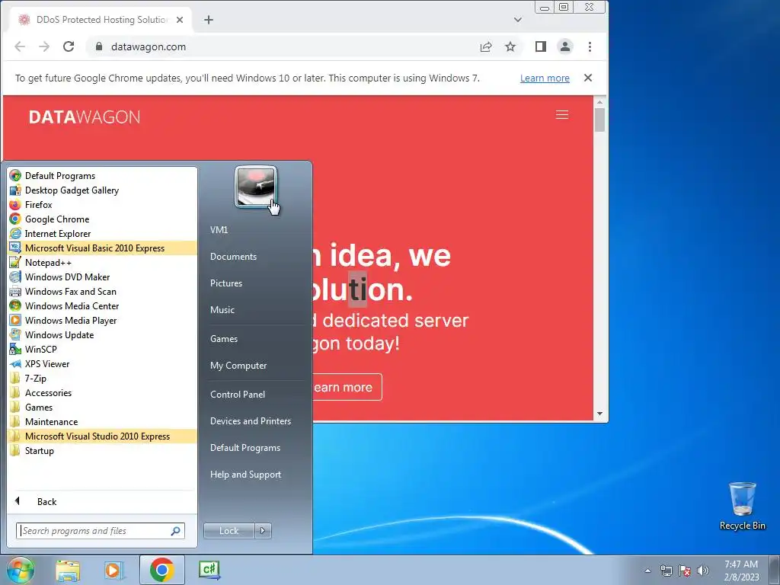Click the Chrome forward arrow
The width and height of the screenshot is (780, 585).
point(44,46)
